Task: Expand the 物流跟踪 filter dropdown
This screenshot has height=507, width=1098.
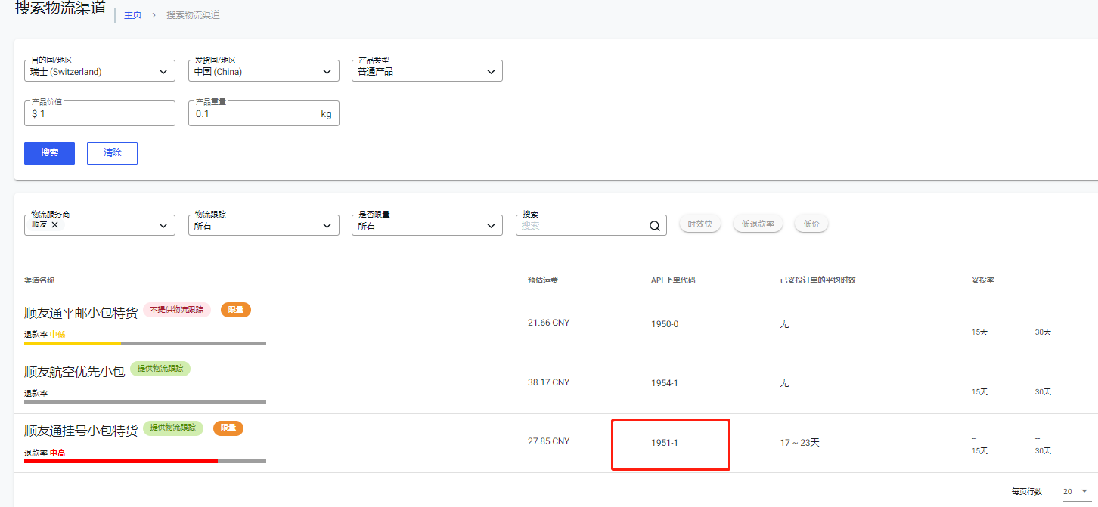Action: coord(264,225)
